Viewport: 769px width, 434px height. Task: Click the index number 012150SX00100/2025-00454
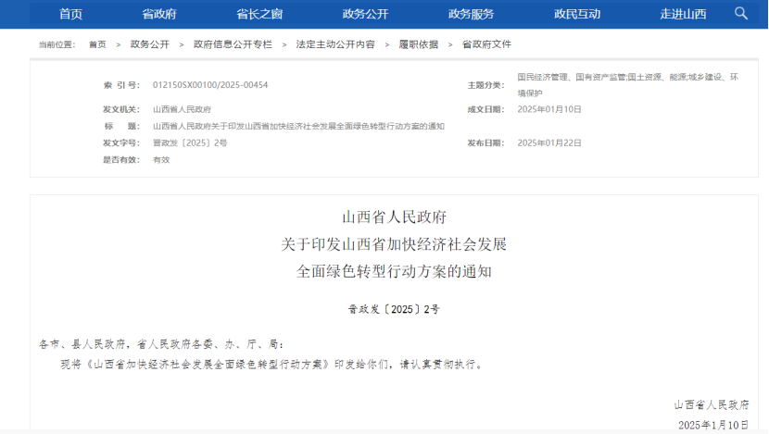(210, 85)
